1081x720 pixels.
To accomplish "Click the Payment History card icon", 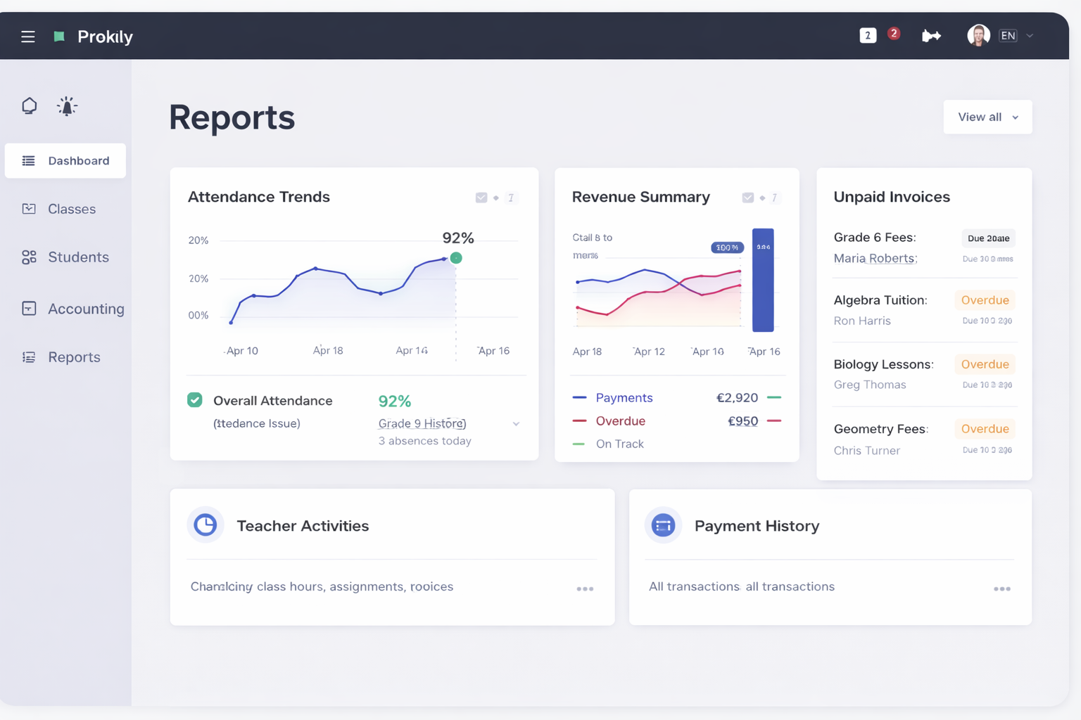I will (x=663, y=525).
